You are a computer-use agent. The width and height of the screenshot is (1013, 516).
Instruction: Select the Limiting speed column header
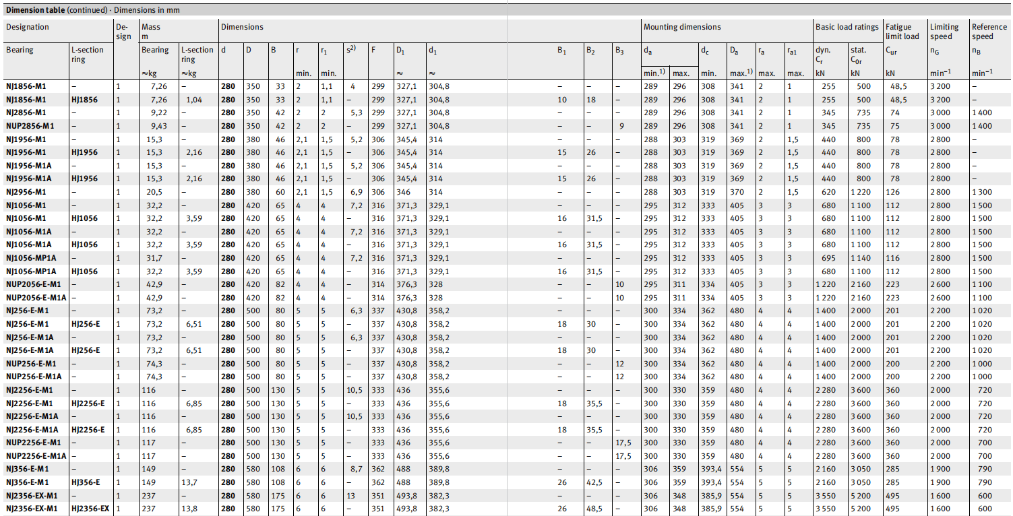coord(944,32)
